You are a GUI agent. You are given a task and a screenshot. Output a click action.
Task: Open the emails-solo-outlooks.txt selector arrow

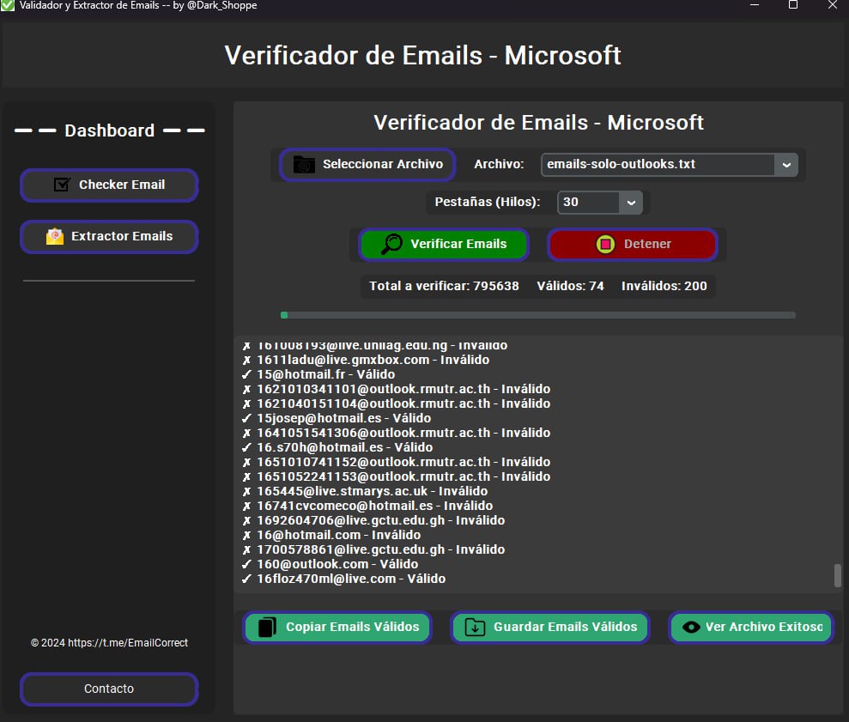pos(785,164)
